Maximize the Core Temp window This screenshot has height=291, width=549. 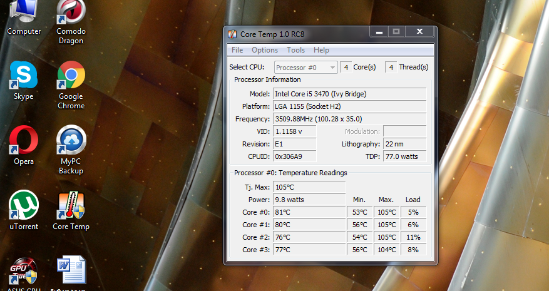[x=396, y=31]
